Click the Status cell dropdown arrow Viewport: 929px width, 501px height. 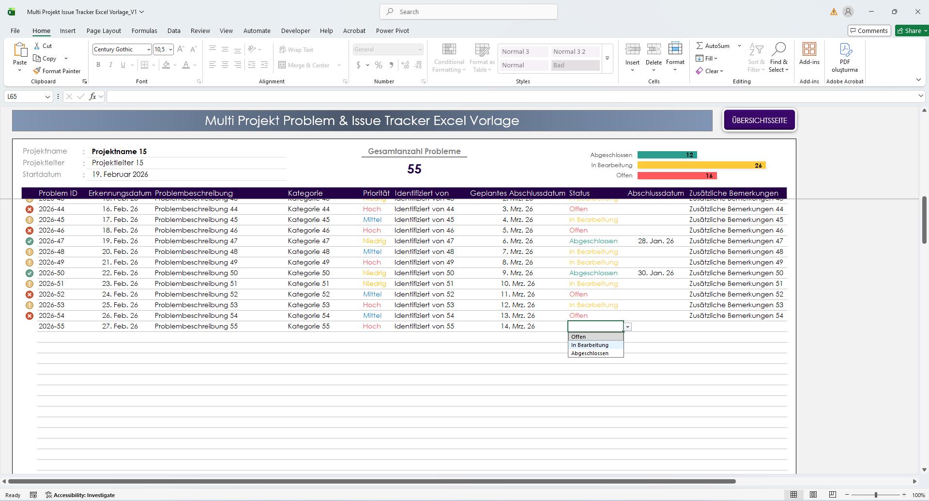627,327
